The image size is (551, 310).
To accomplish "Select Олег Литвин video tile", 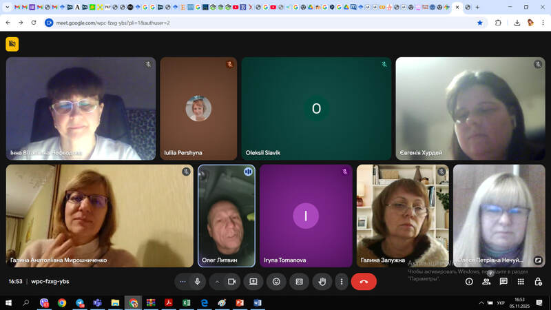I will coord(226,216).
